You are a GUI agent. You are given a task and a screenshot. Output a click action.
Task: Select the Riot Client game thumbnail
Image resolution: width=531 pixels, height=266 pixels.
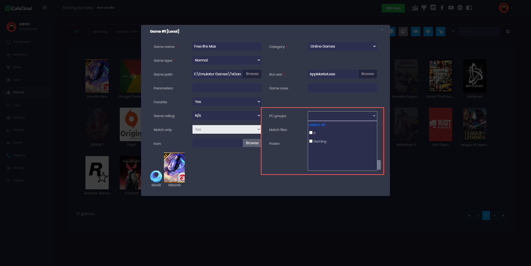click(x=441, y=125)
